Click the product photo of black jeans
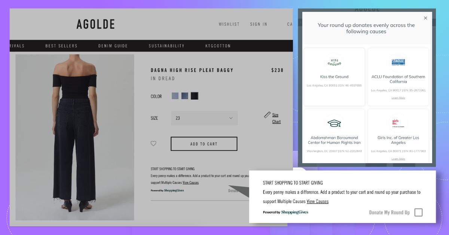 click(x=75, y=137)
